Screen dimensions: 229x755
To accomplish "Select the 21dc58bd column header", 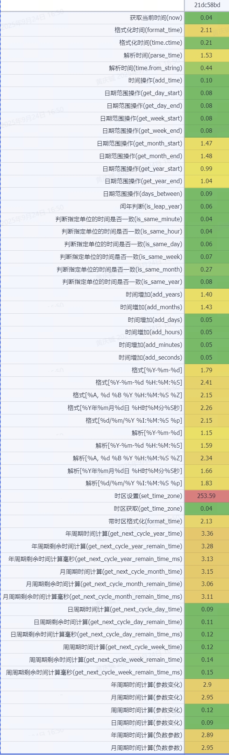I will point(207,5).
